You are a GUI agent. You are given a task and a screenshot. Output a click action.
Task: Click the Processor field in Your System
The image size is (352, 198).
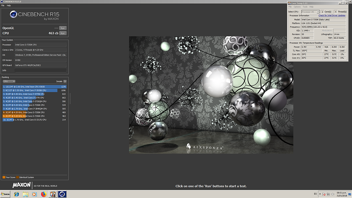[41, 45]
